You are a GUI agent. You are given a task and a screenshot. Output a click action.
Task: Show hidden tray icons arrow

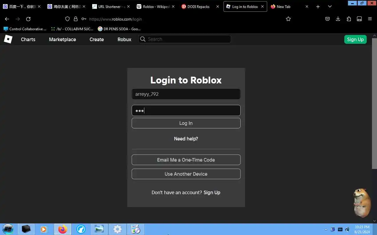[x=326, y=229]
